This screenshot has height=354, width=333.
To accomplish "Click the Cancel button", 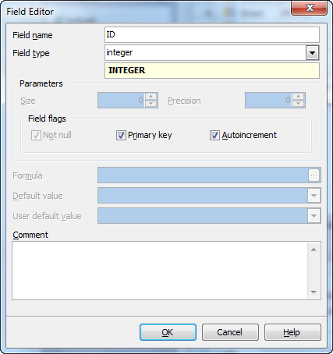I will [x=230, y=332].
